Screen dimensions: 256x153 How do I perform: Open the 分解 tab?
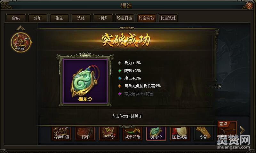coord(37,18)
